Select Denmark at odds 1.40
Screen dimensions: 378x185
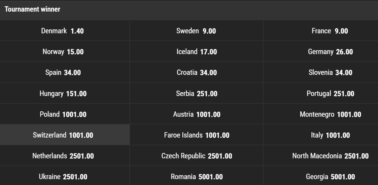point(62,31)
